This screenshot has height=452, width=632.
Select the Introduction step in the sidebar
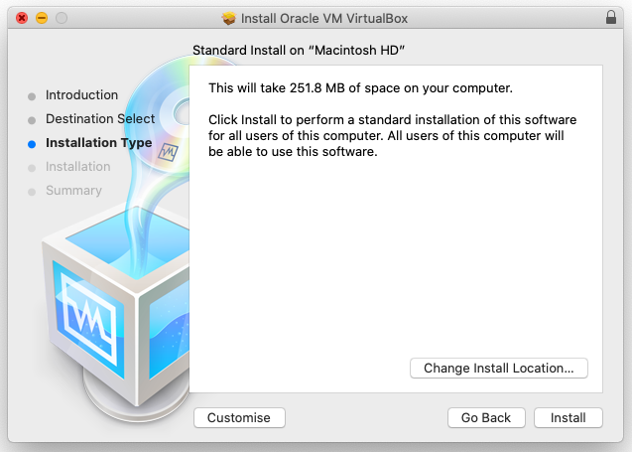tap(81, 95)
